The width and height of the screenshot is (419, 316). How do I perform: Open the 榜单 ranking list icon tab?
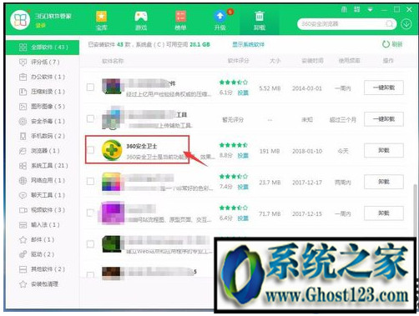tap(180, 20)
